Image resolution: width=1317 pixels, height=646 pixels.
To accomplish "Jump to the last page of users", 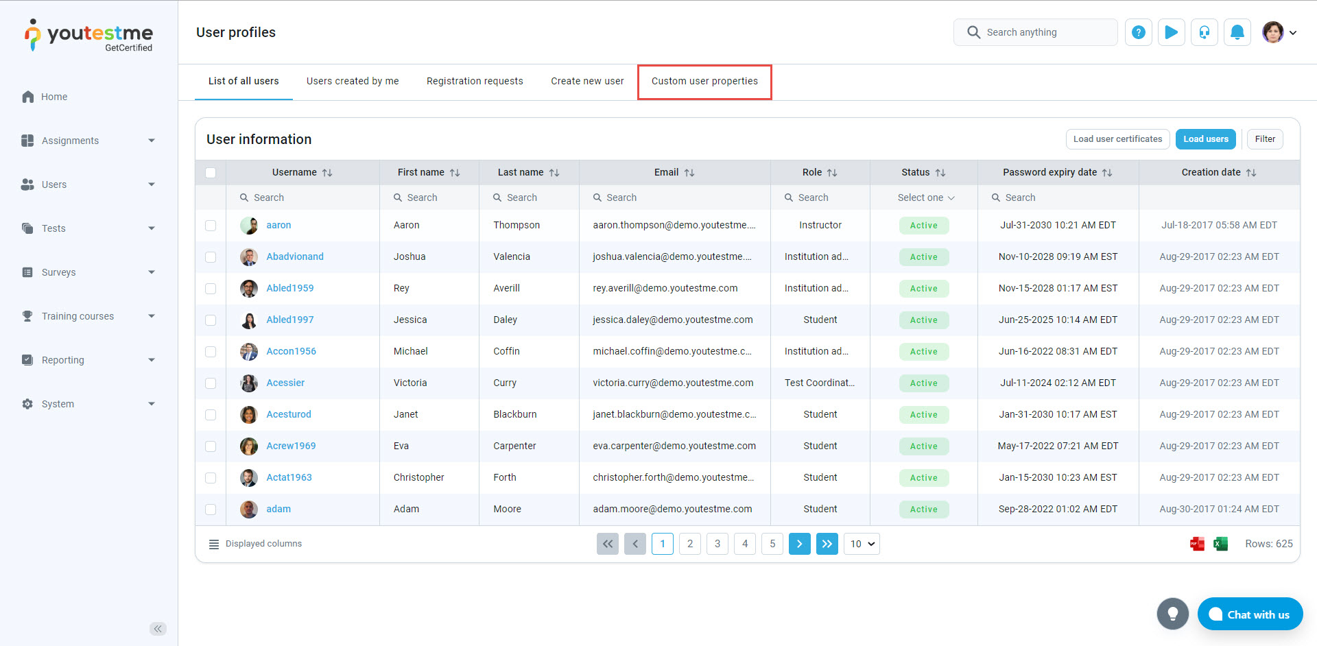I will click(x=827, y=544).
